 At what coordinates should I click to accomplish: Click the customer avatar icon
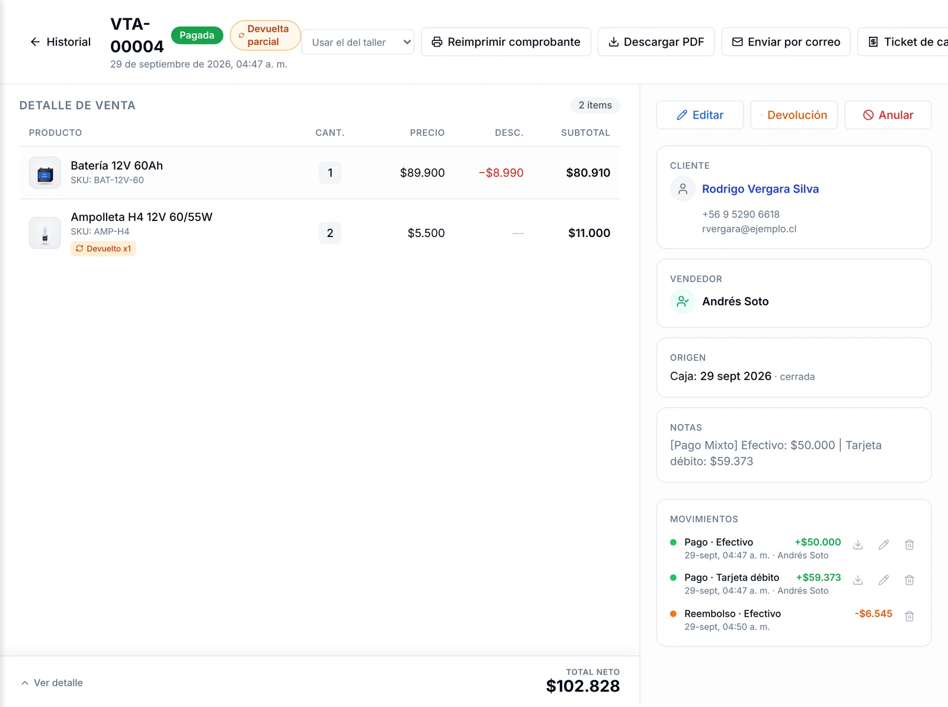(683, 189)
